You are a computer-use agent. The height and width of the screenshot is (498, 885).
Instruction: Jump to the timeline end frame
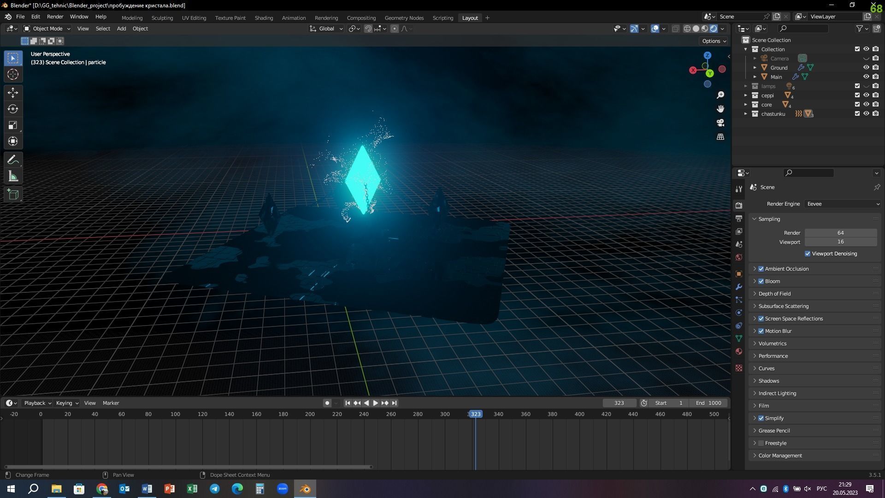pos(394,403)
